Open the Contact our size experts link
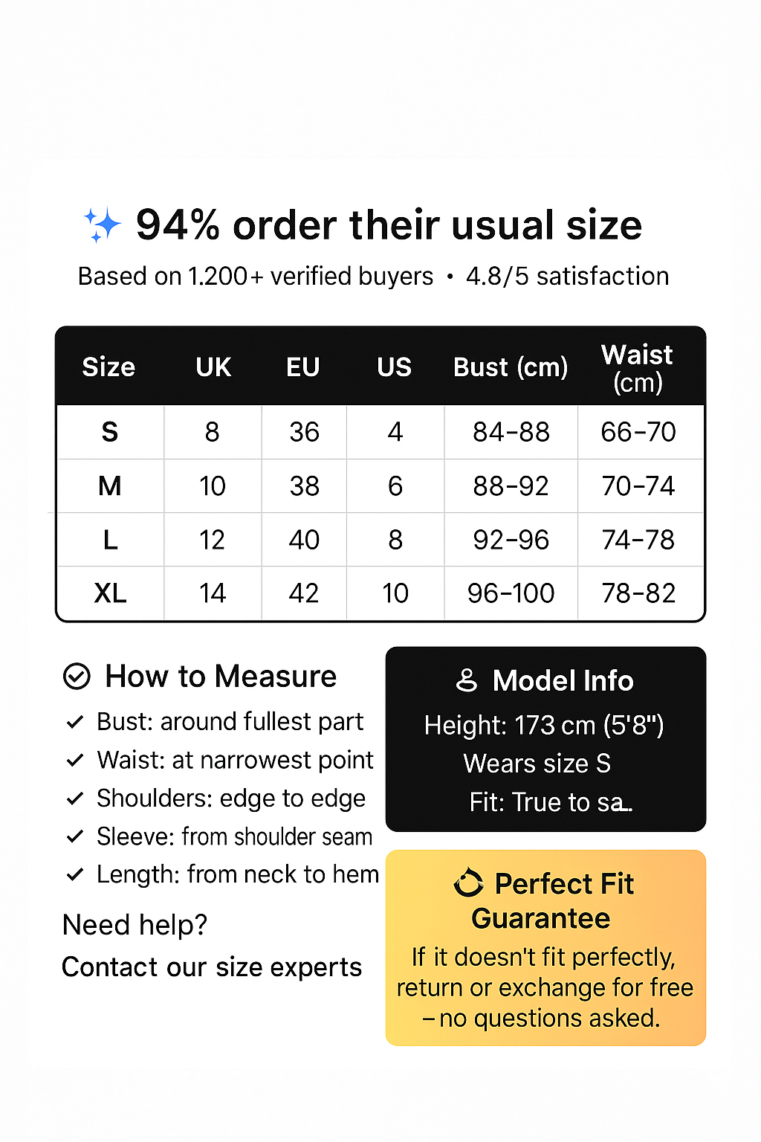The height and width of the screenshot is (1142, 761). point(212,967)
